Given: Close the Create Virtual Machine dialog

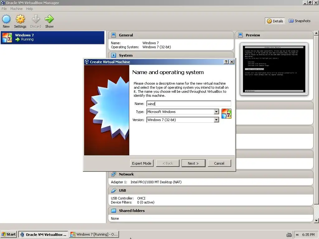Looking at the screenshot, I should point(232,62).
